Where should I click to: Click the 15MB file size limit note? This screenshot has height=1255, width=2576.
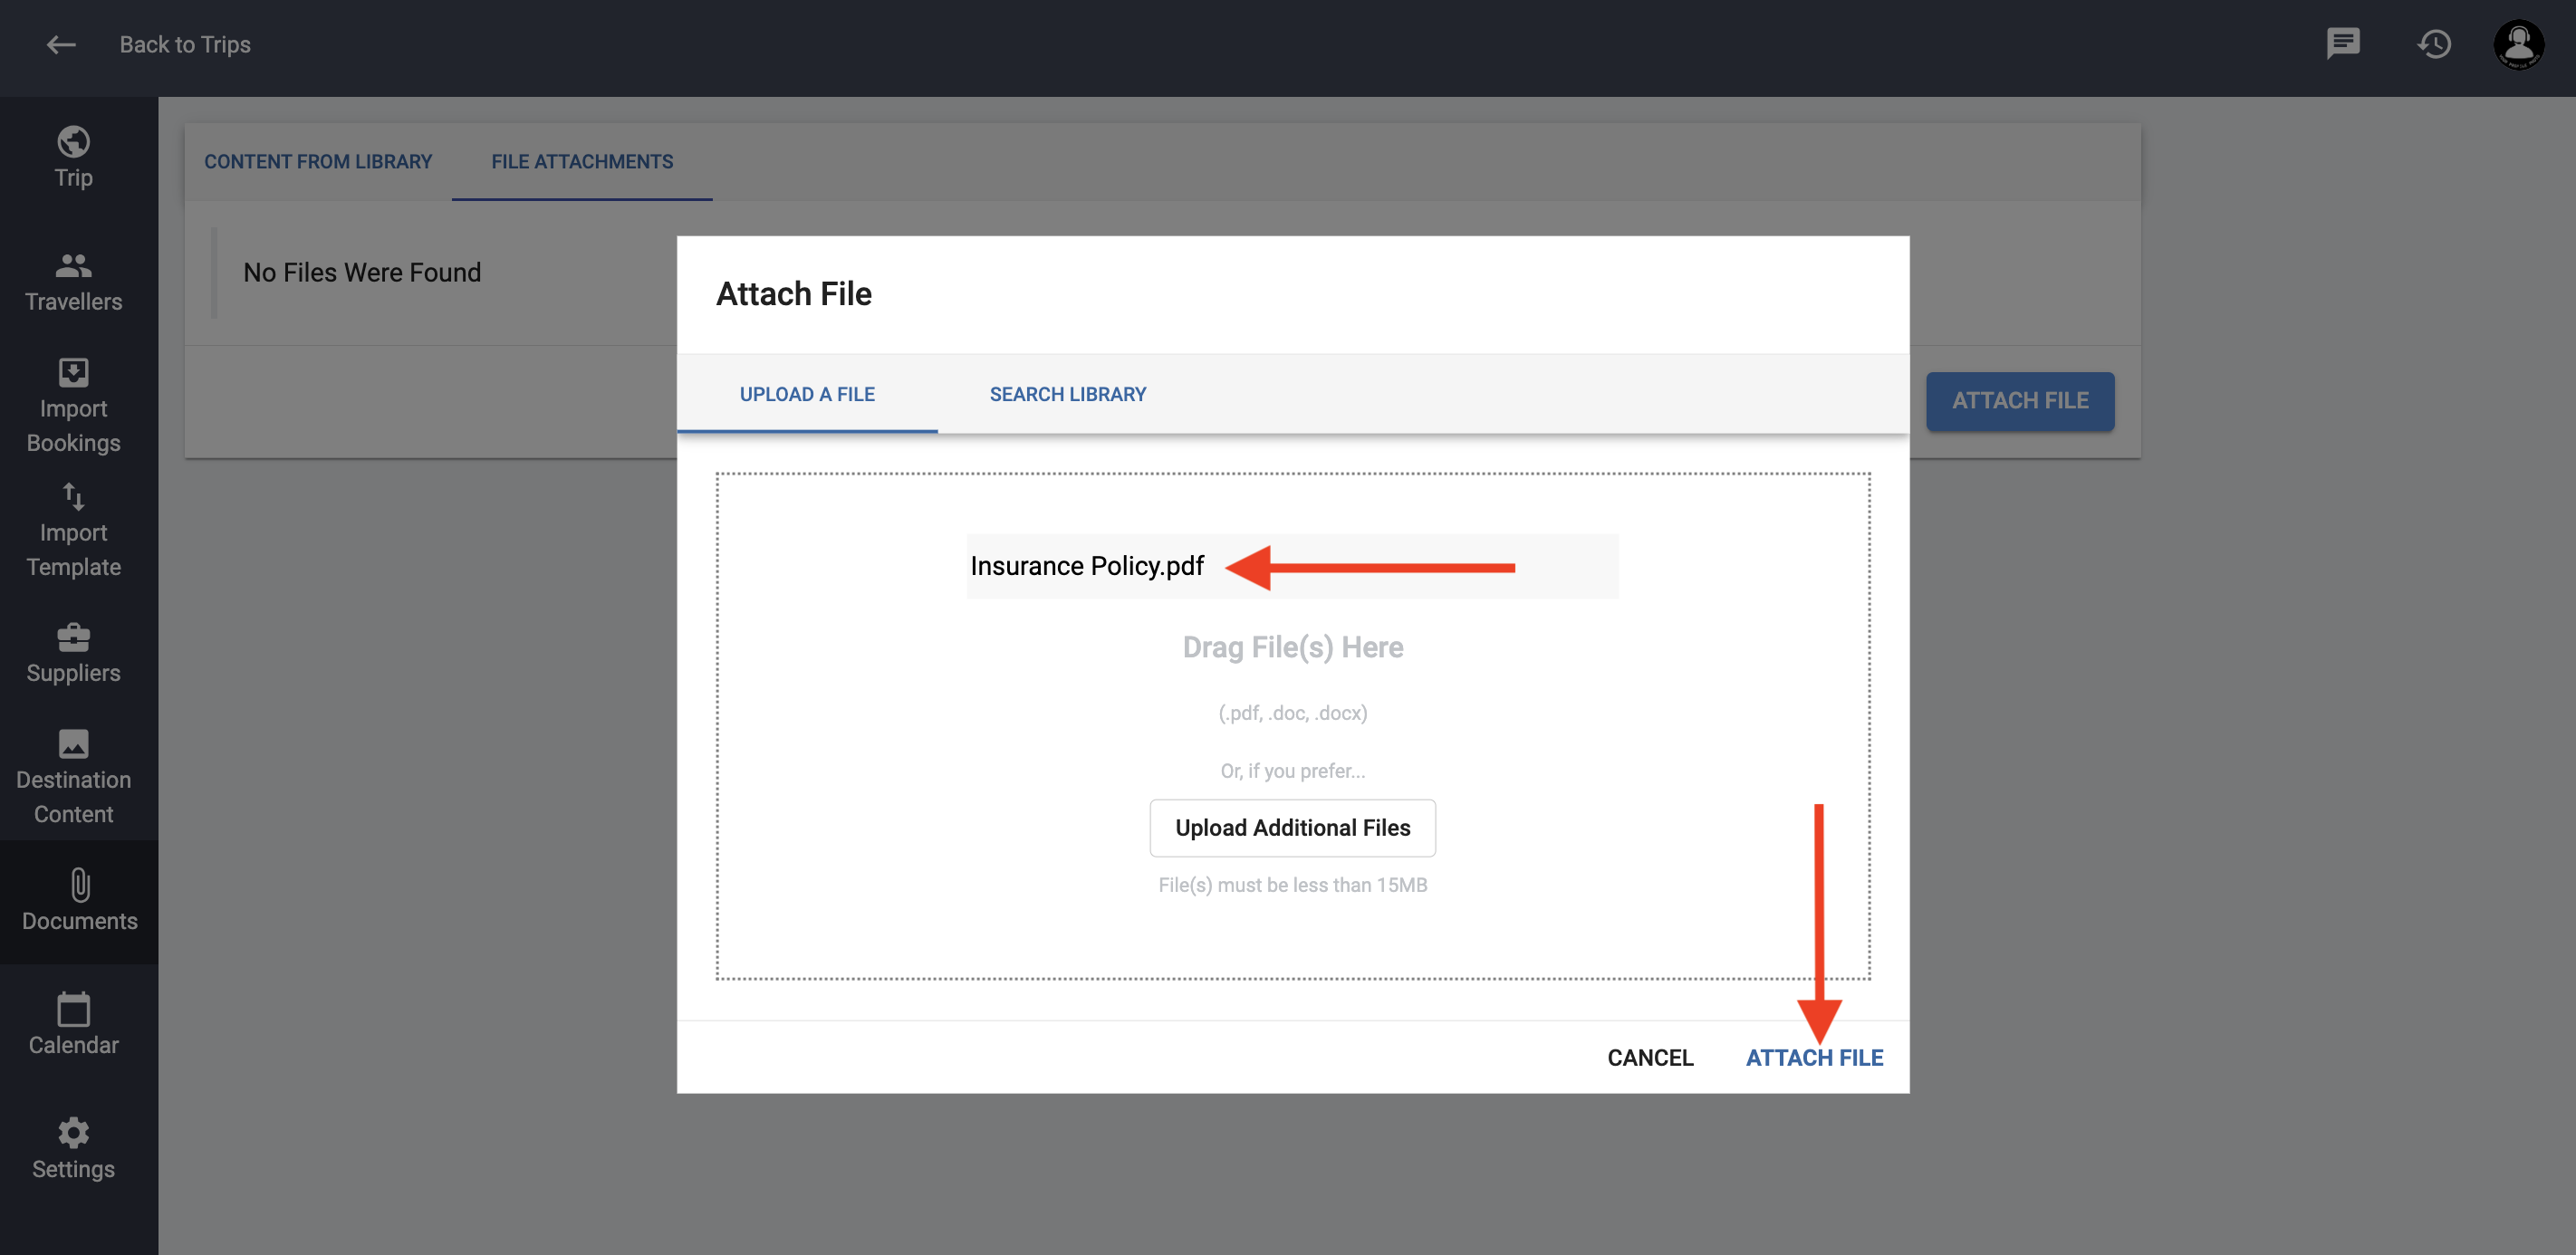[x=1292, y=886]
